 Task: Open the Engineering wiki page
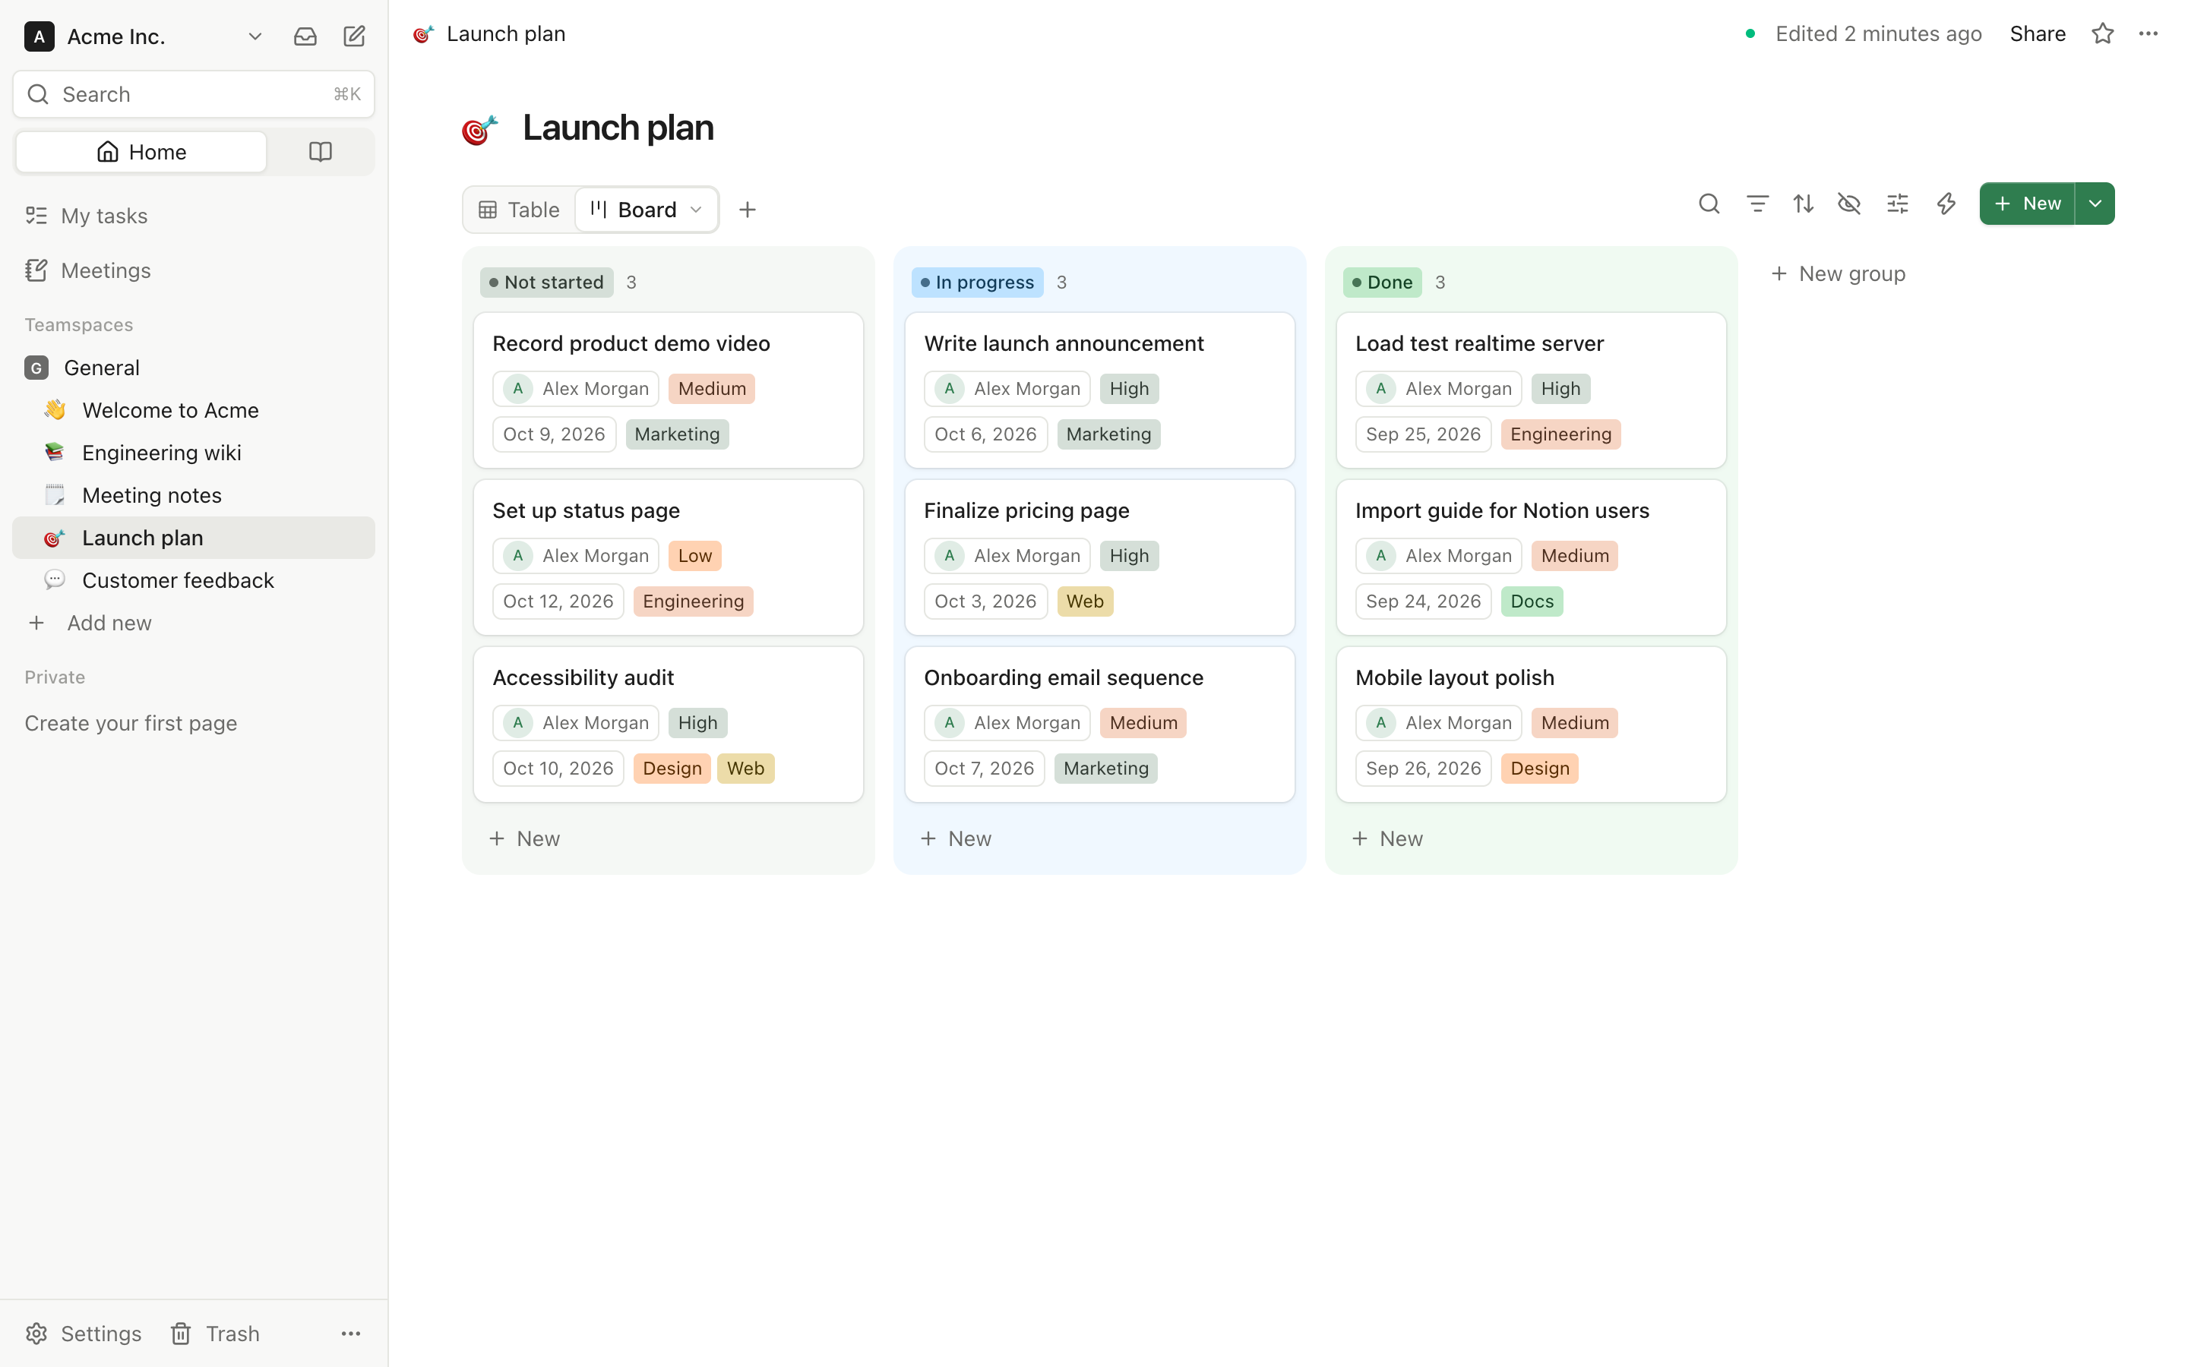pyautogui.click(x=194, y=453)
